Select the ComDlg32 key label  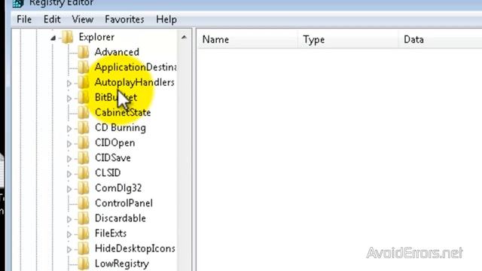(x=118, y=187)
